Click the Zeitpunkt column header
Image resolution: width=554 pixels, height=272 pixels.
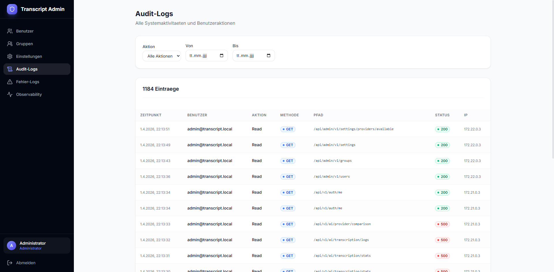(x=151, y=115)
